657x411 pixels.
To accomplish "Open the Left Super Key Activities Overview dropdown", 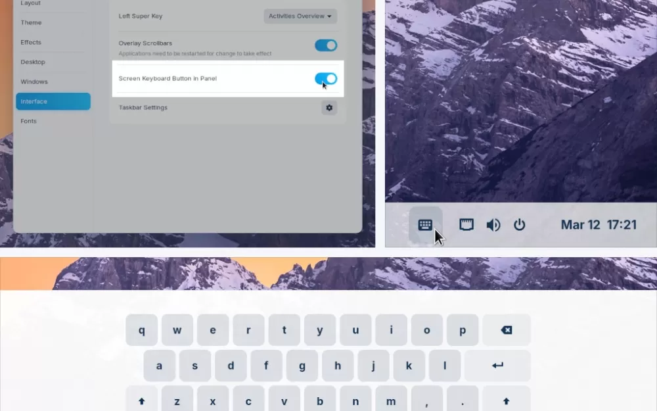I will click(300, 16).
